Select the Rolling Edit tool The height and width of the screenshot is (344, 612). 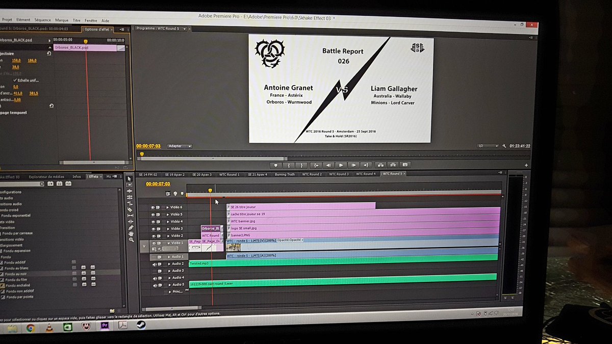click(x=129, y=197)
